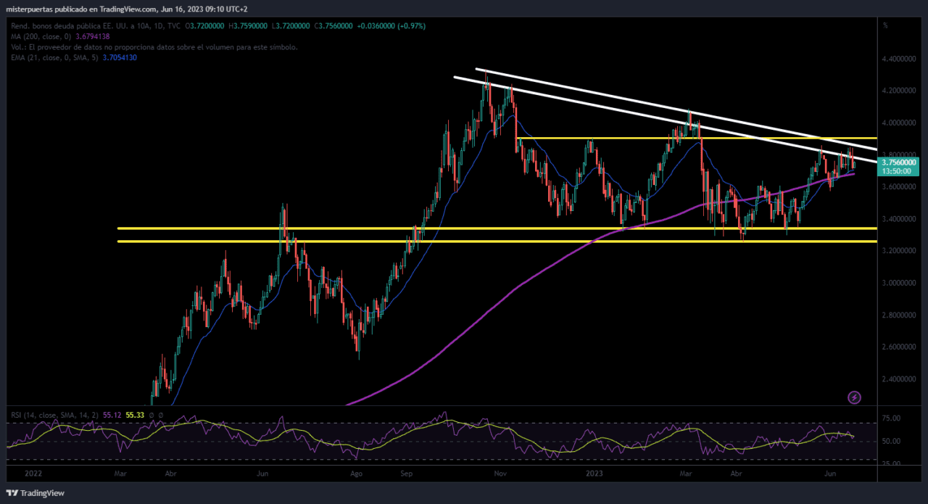Image resolution: width=928 pixels, height=504 pixels.
Task: Click the blue EMA value 3.7054130
Action: coord(120,57)
